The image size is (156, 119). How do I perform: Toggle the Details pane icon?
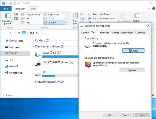click(16, 19)
